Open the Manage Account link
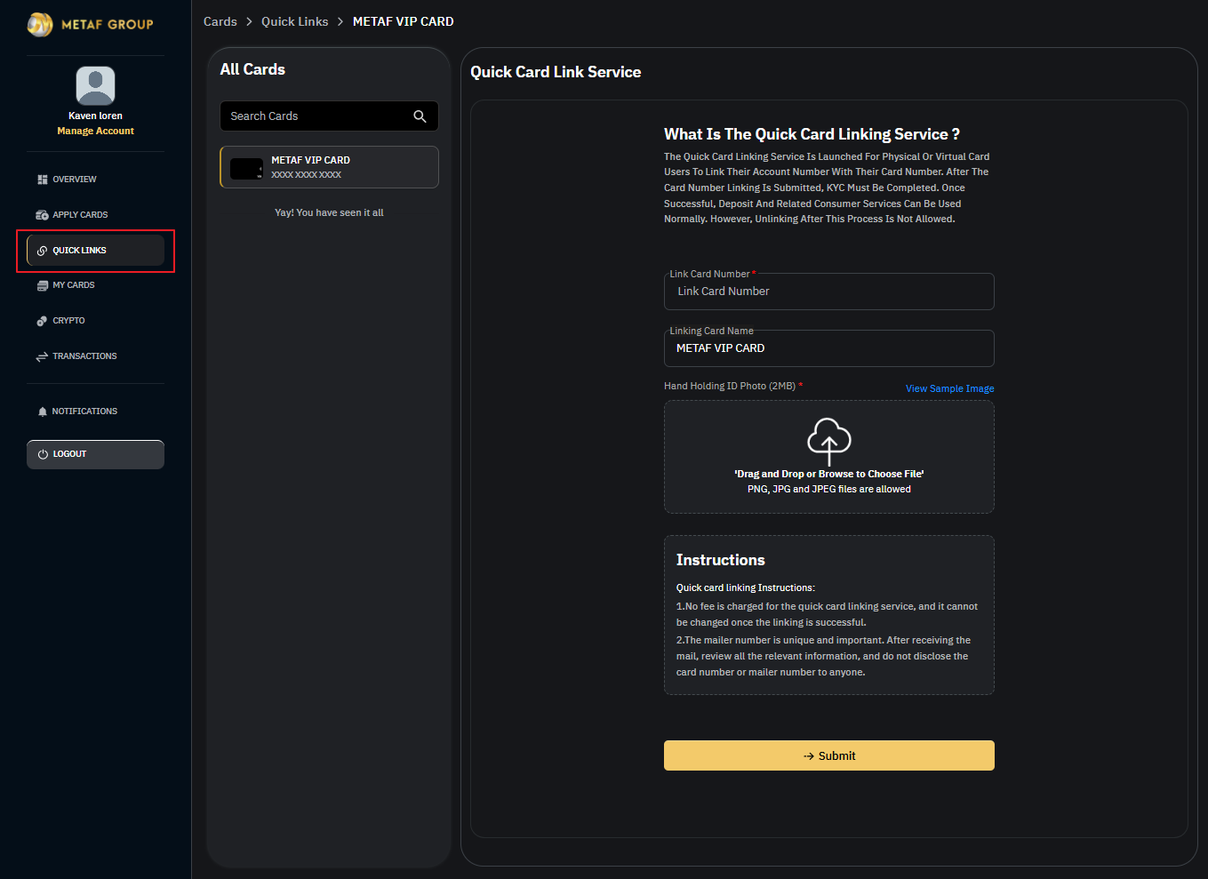This screenshot has height=879, width=1208. coord(95,131)
